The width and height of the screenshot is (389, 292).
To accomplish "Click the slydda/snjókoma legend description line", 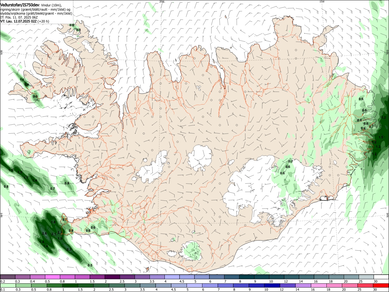I will 36,13.
